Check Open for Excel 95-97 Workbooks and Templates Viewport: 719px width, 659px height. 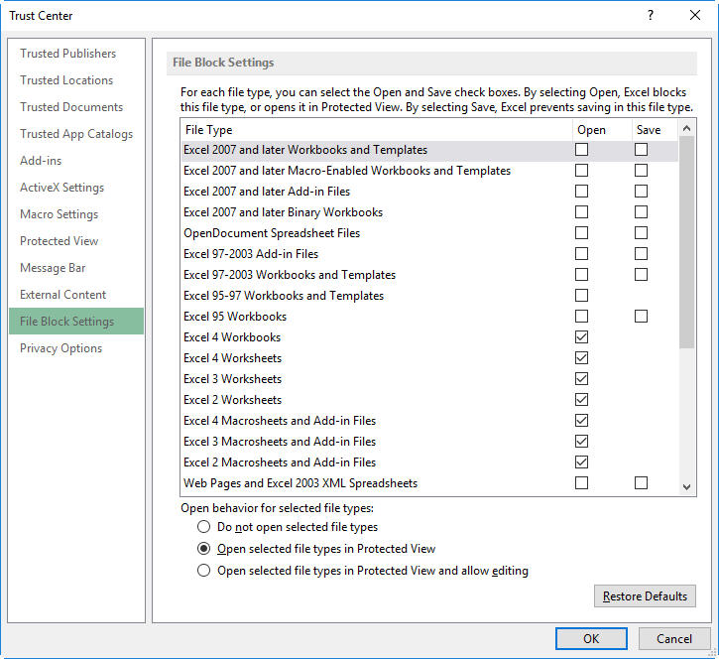coord(581,295)
